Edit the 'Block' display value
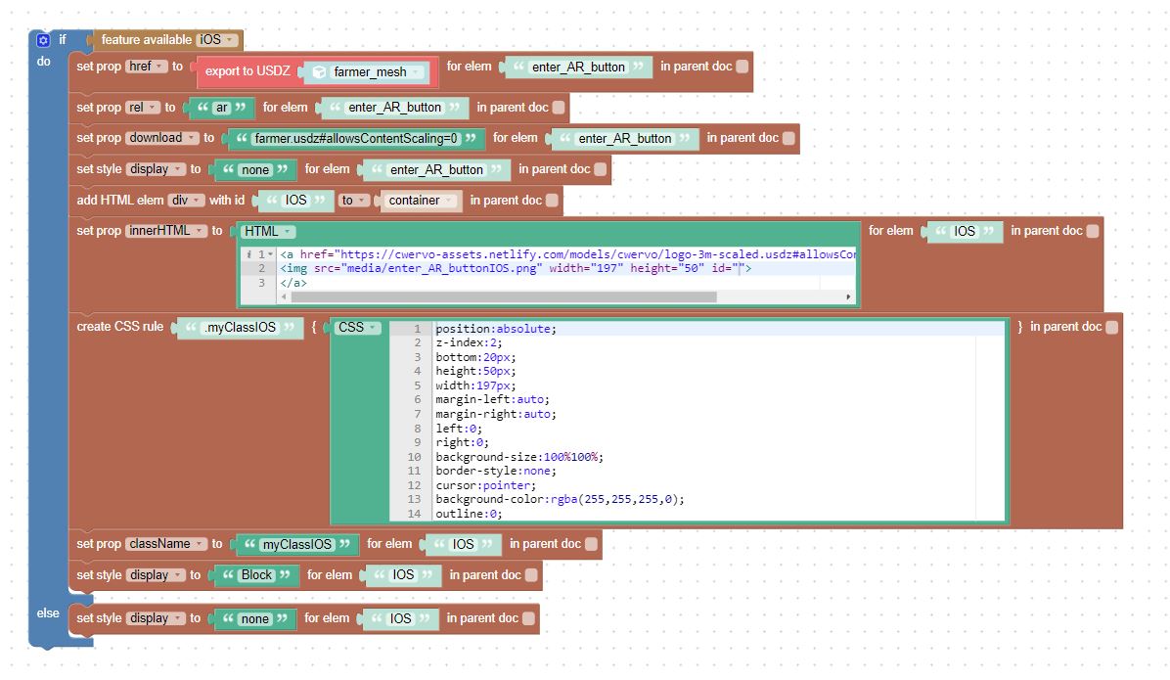Image resolution: width=1170 pixels, height=680 pixels. 256,574
